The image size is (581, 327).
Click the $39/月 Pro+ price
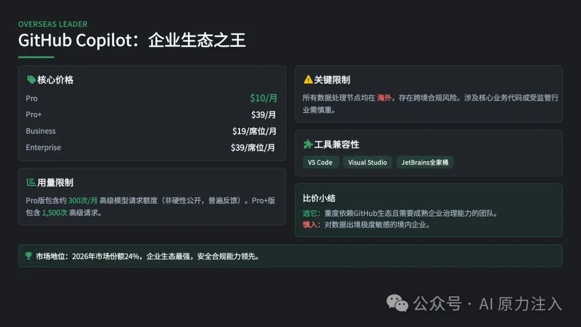pos(264,115)
